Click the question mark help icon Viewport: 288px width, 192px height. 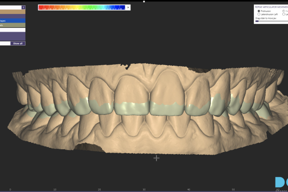(24, 7)
